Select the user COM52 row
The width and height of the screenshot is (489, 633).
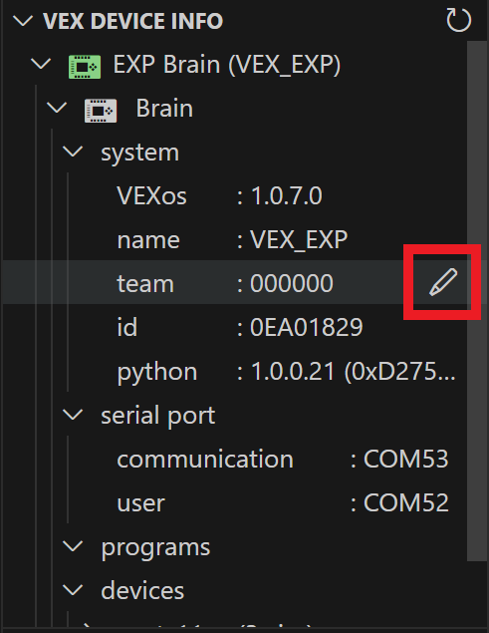coord(235,502)
